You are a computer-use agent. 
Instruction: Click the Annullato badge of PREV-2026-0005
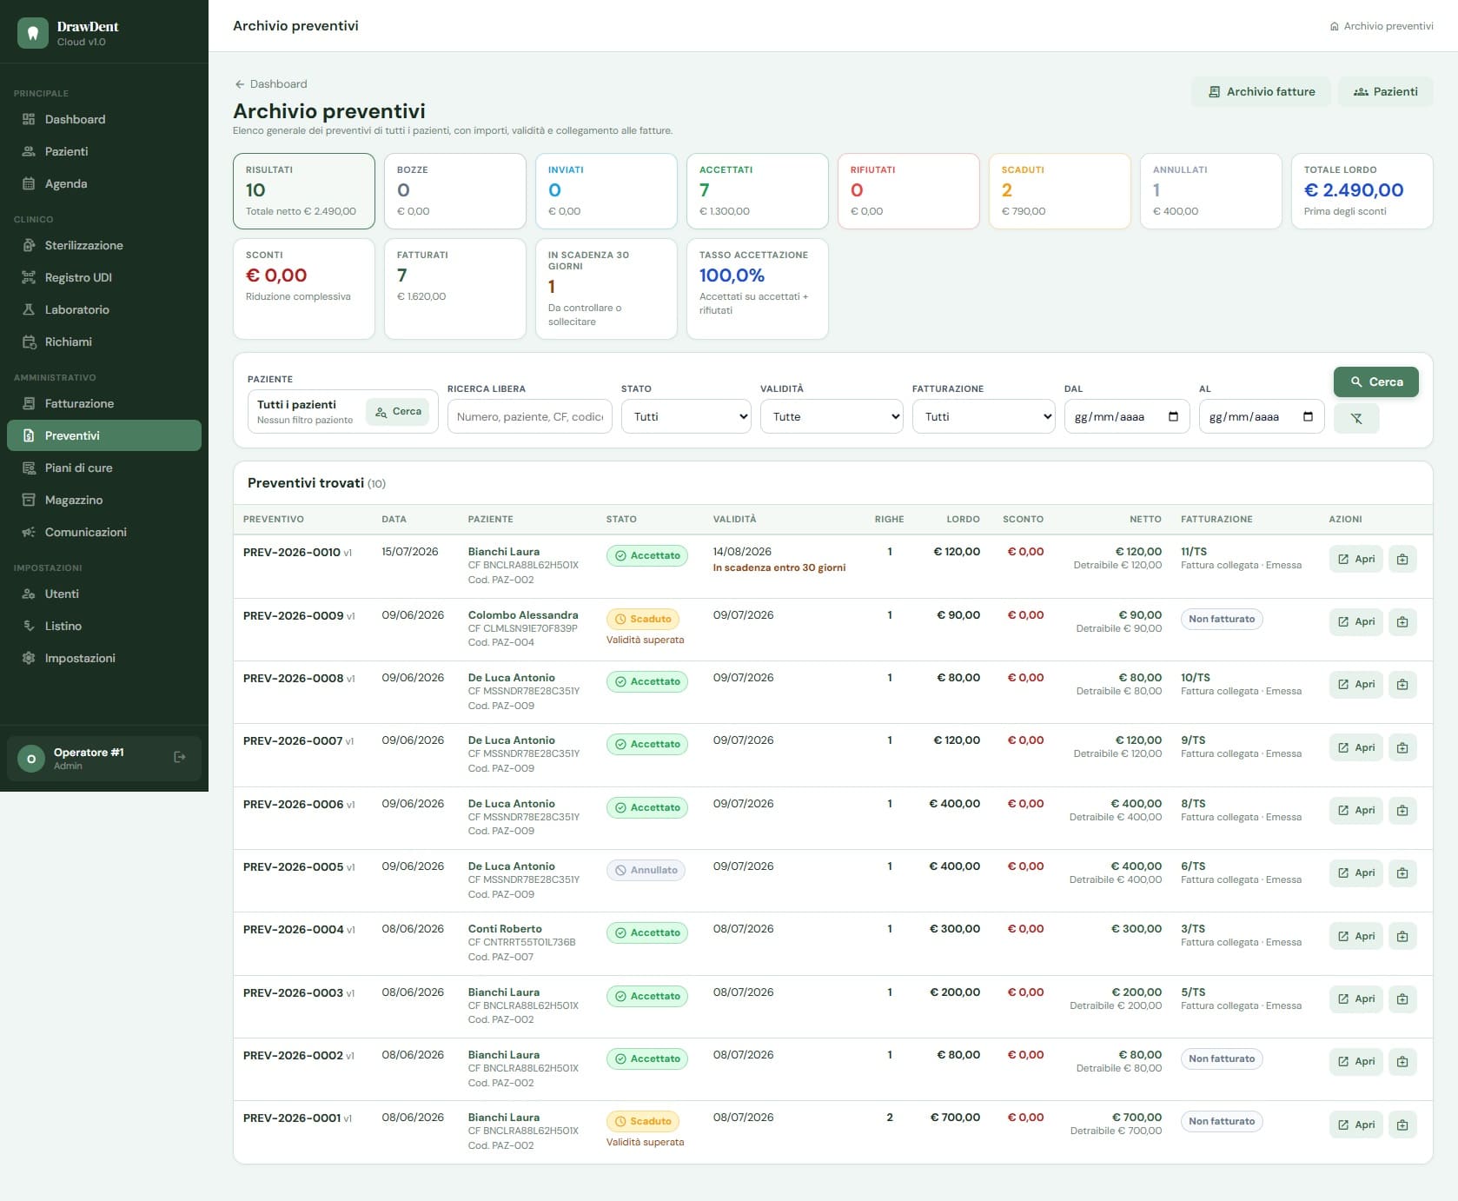(x=646, y=870)
